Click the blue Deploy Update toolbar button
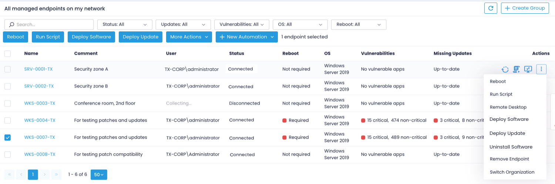The image size is (555, 184). click(x=141, y=37)
